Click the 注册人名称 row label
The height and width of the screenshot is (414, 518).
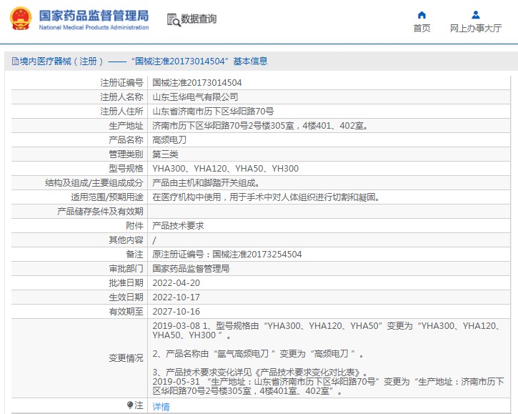tap(121, 97)
